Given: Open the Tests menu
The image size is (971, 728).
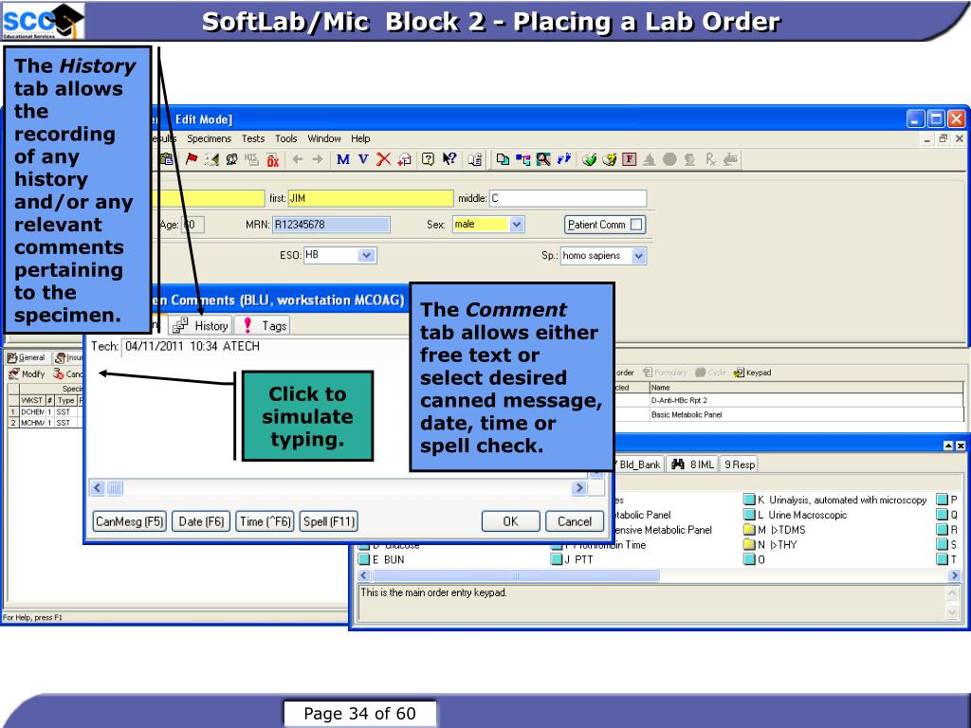Looking at the screenshot, I should point(252,138).
